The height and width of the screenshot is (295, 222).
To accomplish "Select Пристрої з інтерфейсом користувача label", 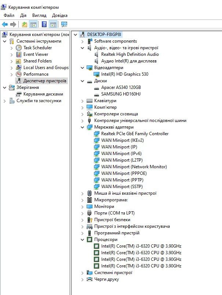I will coord(132,226).
